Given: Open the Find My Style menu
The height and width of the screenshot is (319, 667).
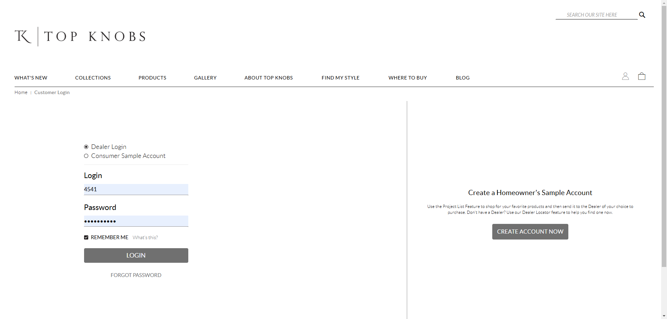Looking at the screenshot, I should point(340,78).
